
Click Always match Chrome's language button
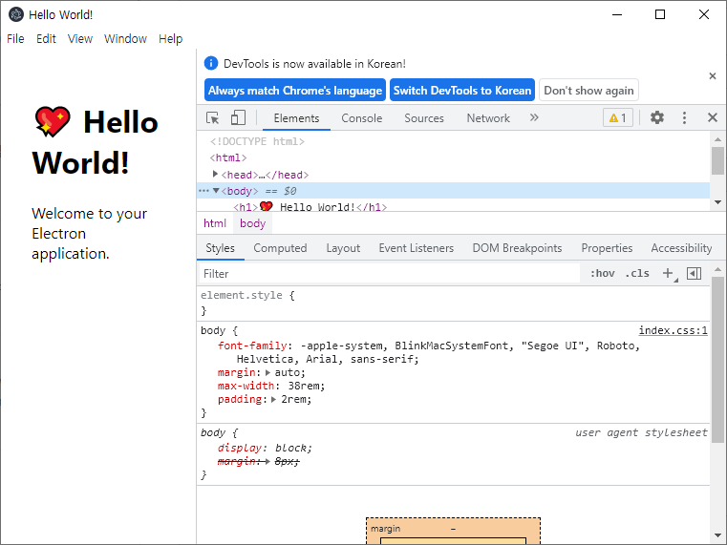point(295,91)
